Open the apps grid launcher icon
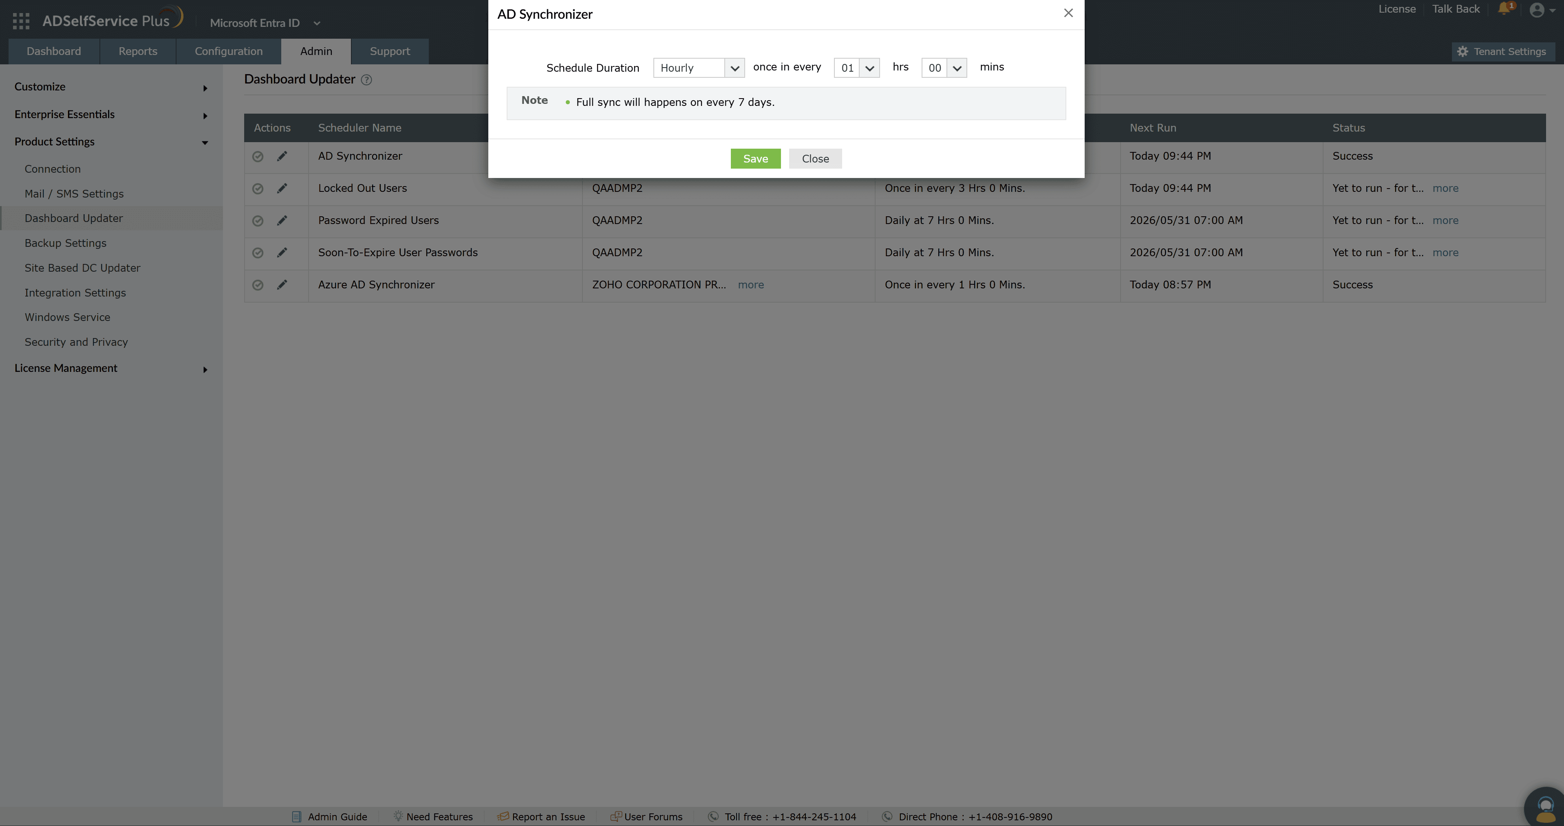The width and height of the screenshot is (1564, 826). 21,21
